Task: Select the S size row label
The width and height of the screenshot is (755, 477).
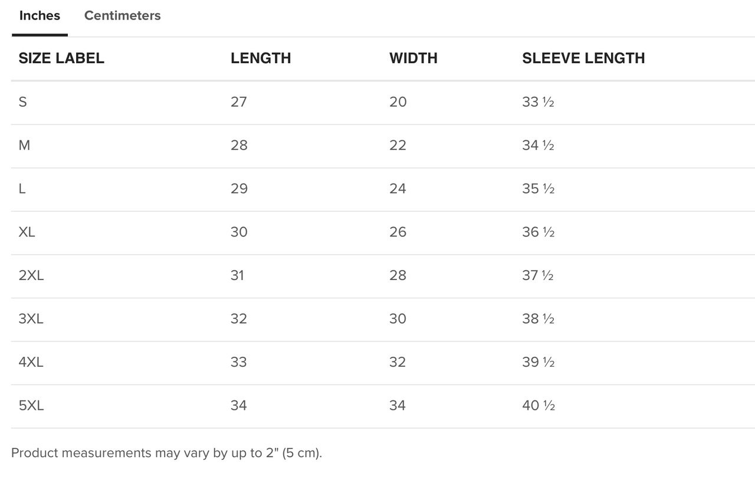Action: point(22,102)
